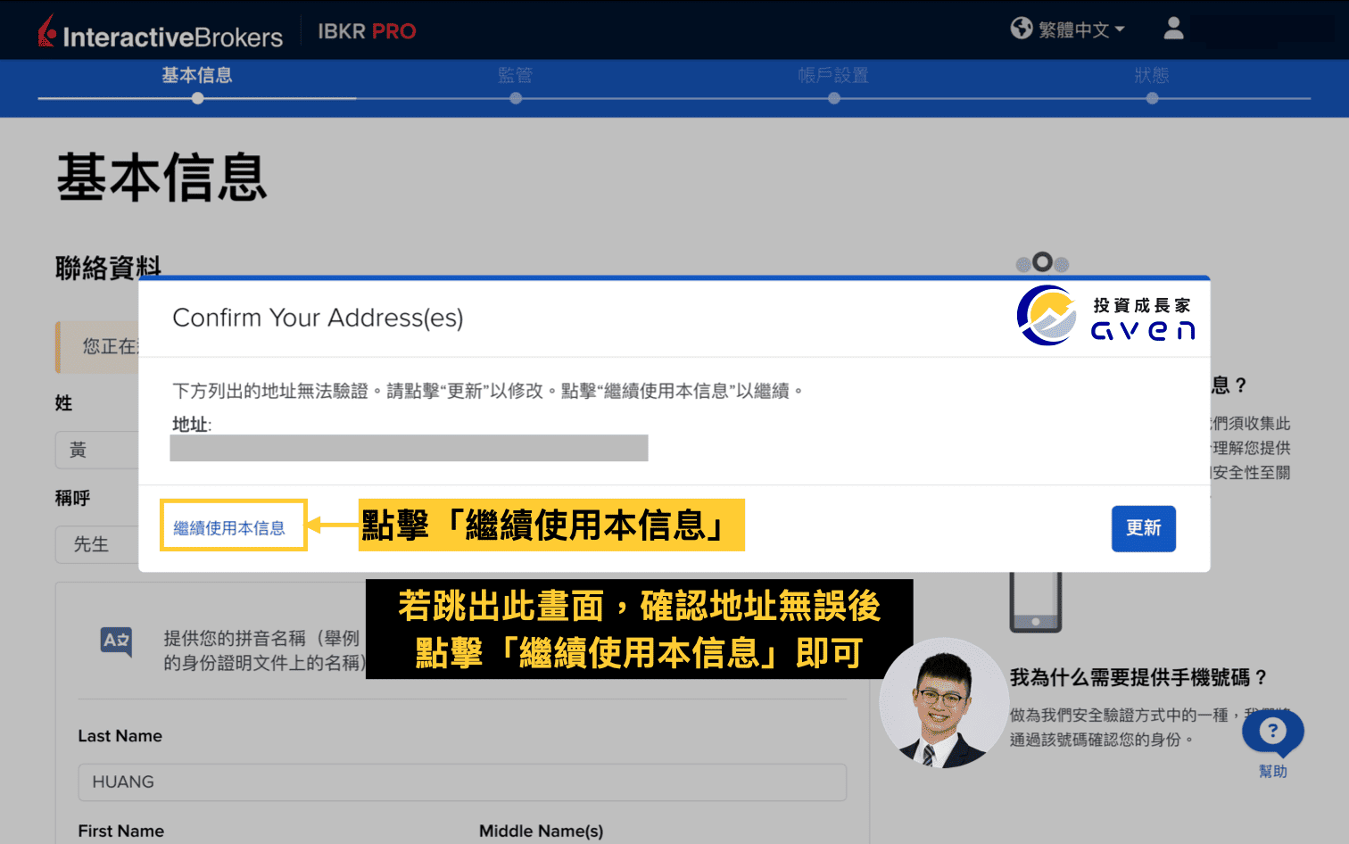Click the 狀態 step progress dot

[x=1152, y=98]
